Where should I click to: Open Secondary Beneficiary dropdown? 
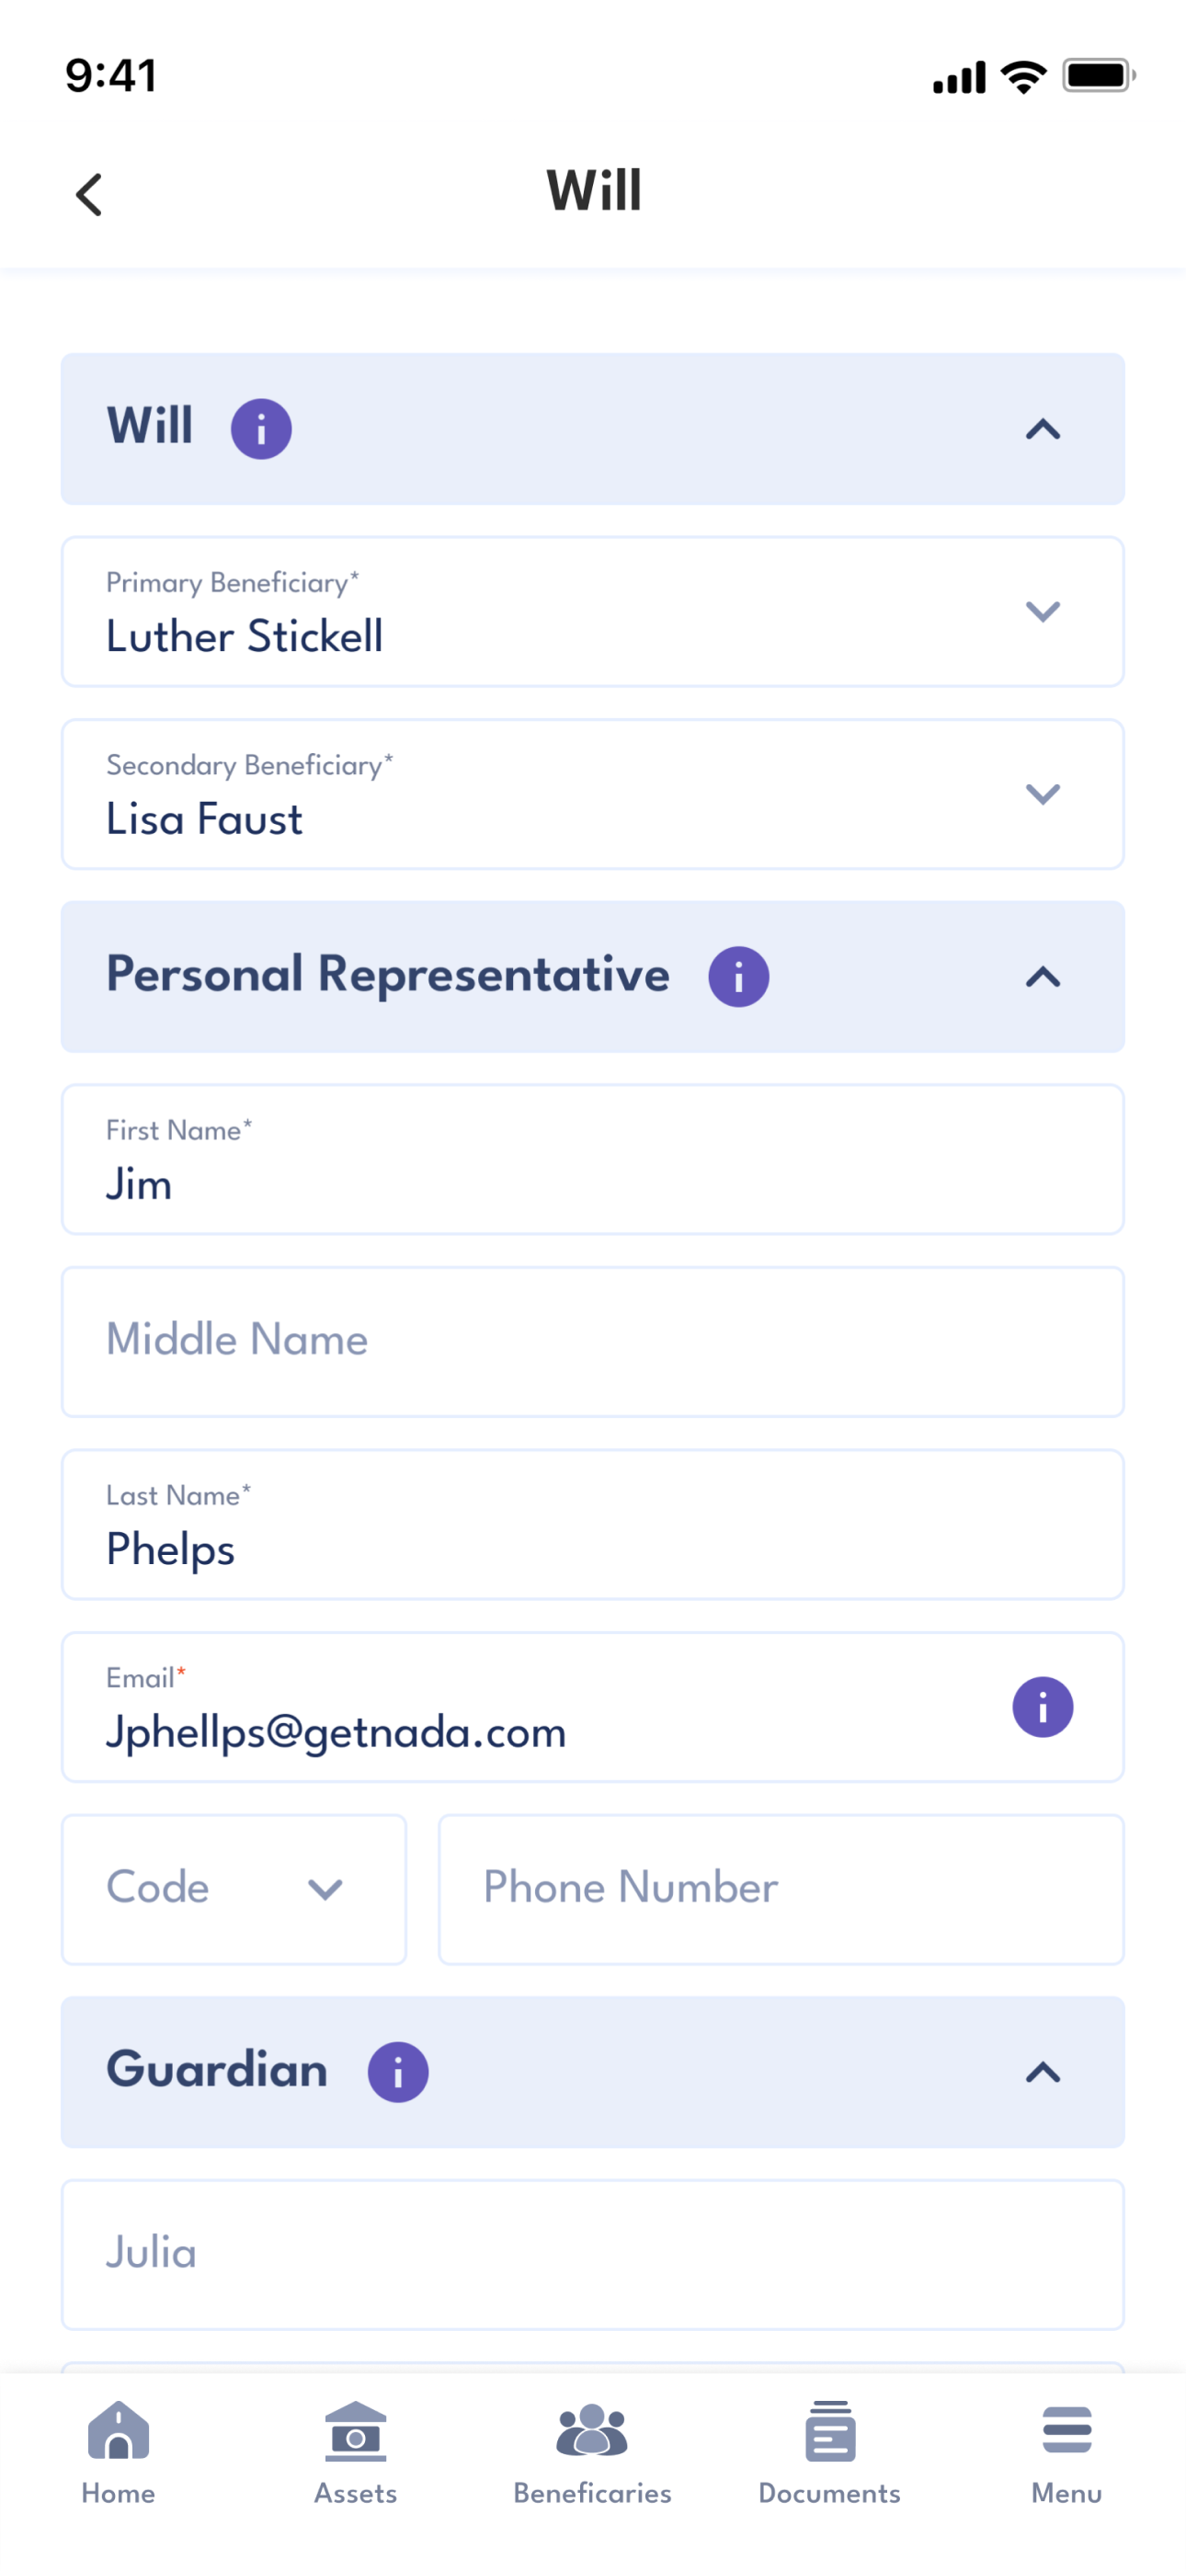click(592, 794)
